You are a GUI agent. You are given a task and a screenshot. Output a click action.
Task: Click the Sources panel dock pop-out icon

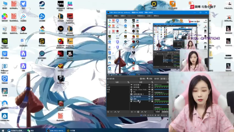[x=152, y=82]
